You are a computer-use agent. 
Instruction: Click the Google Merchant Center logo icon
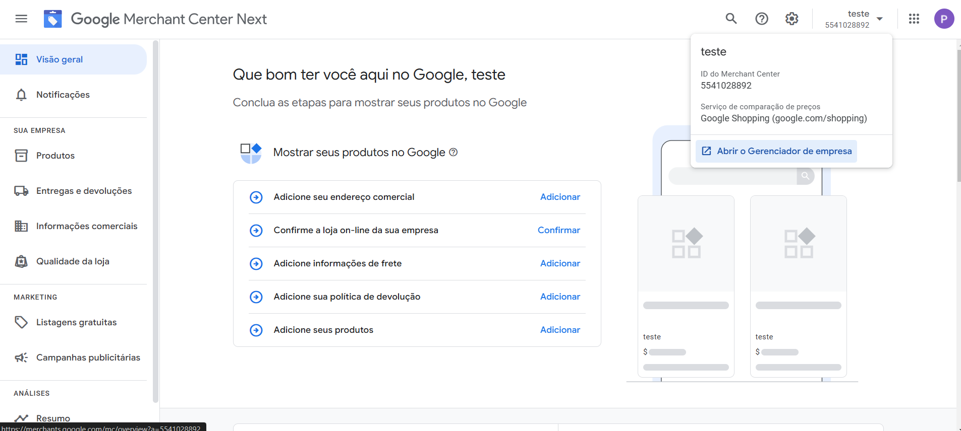pos(53,19)
